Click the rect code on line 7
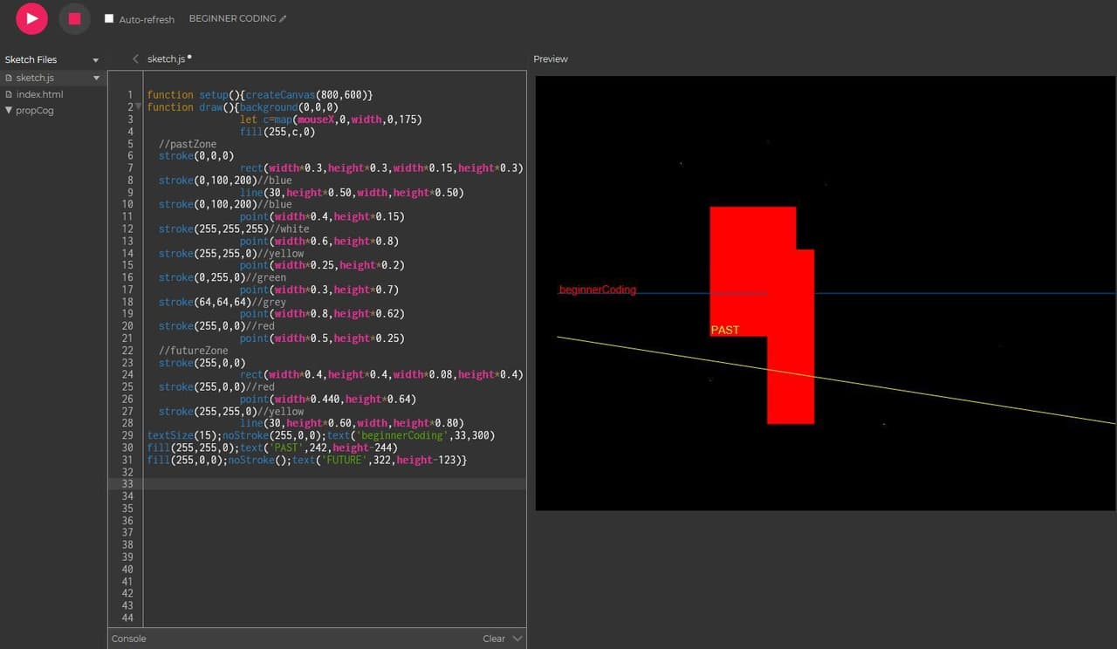This screenshot has height=649, width=1117. click(381, 167)
